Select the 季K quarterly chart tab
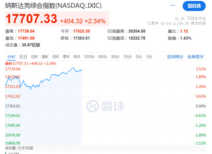Viewport: 212px width, 154px height. coord(66,57)
